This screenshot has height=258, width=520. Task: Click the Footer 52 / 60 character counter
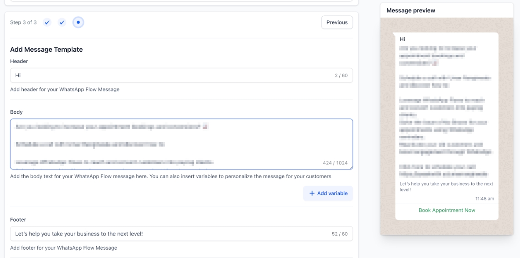pyautogui.click(x=339, y=234)
